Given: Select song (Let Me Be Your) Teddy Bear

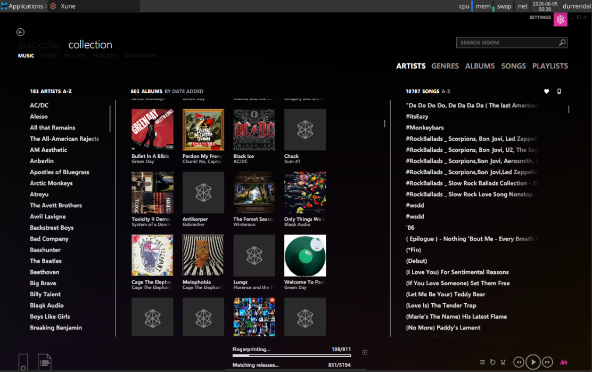Looking at the screenshot, I should [446, 295].
